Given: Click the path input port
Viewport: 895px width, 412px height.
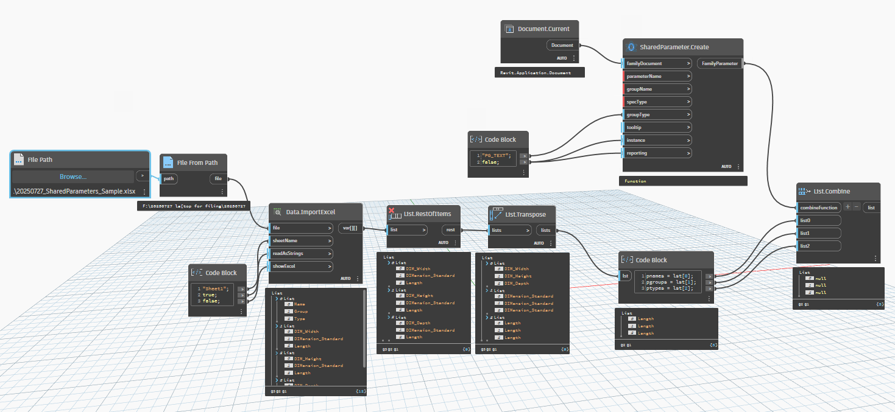Looking at the screenshot, I should pos(170,179).
